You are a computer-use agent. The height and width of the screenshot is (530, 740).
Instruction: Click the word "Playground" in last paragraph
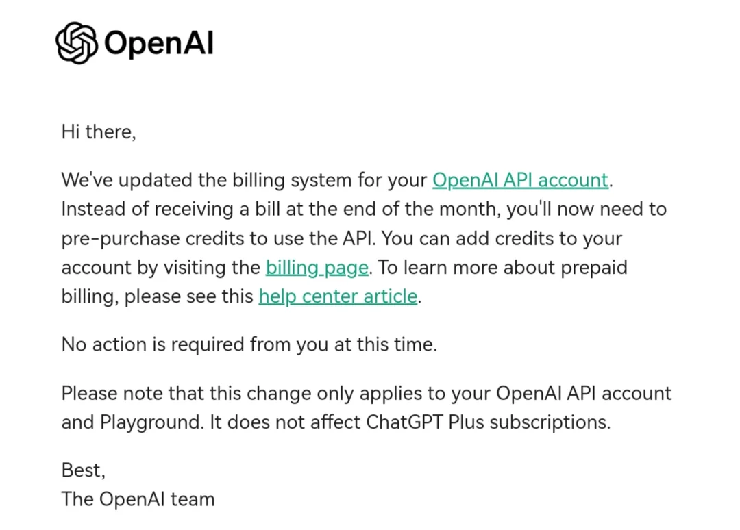click(x=151, y=422)
